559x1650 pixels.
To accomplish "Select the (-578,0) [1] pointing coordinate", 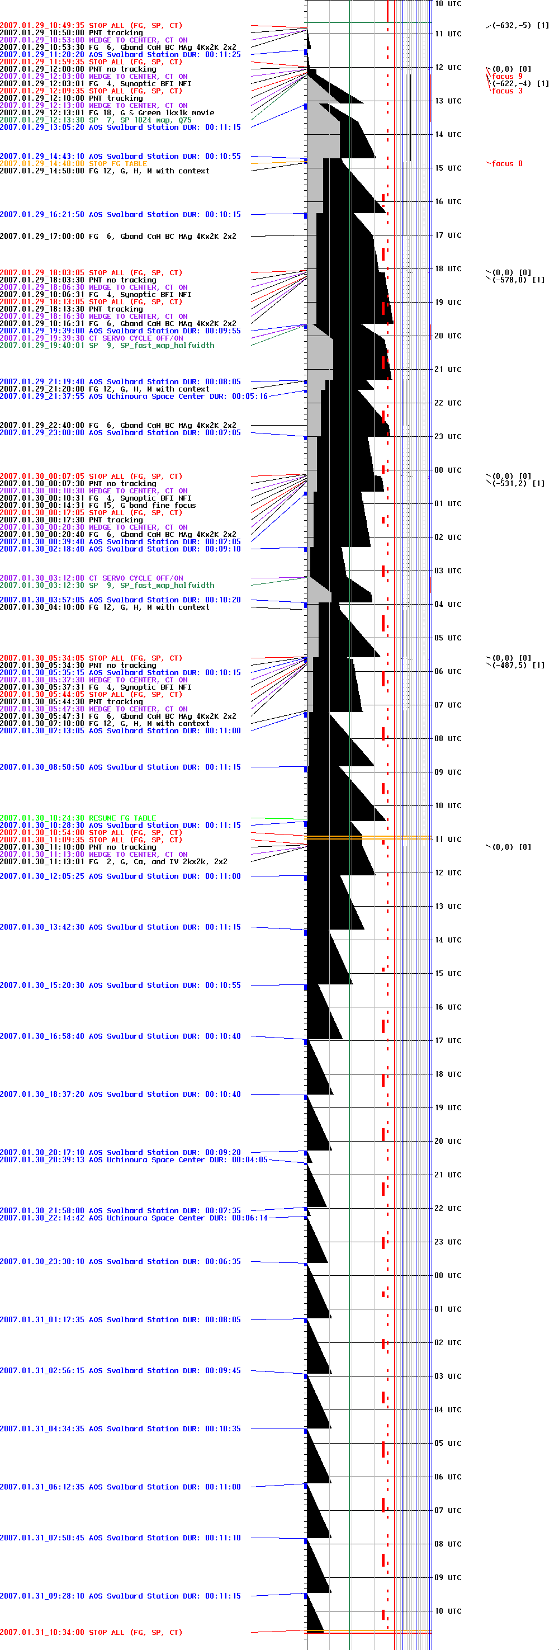I will 518,280.
